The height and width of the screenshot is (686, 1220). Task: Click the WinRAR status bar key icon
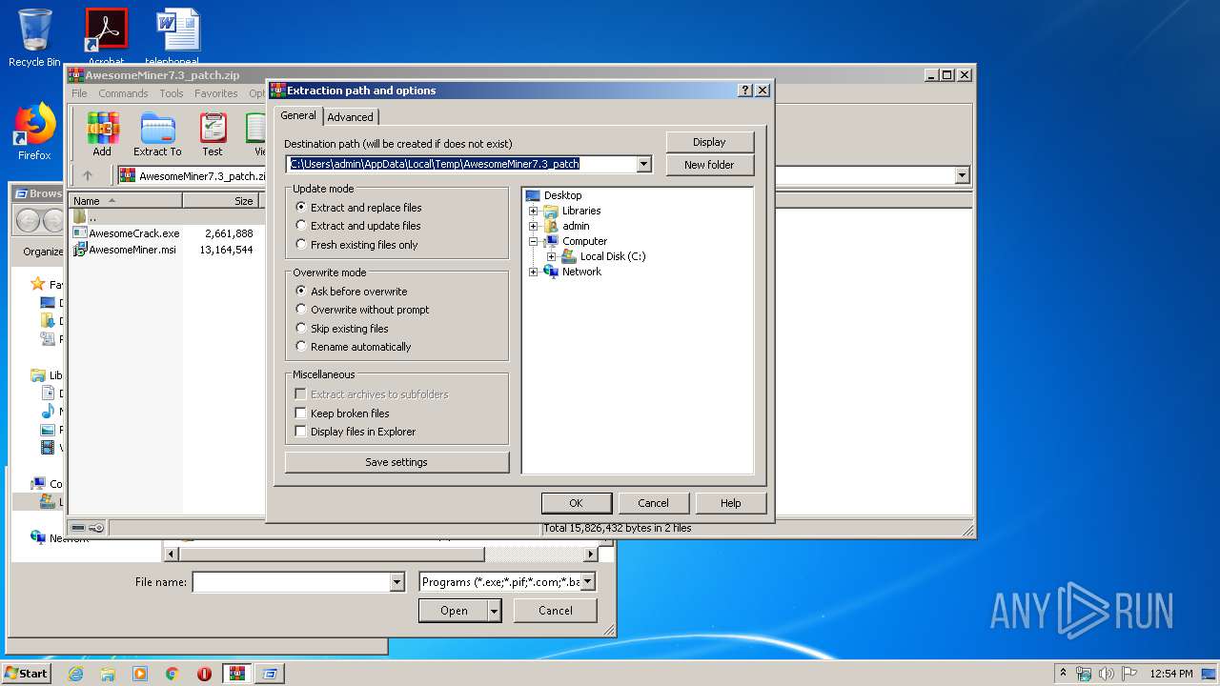pyautogui.click(x=96, y=528)
